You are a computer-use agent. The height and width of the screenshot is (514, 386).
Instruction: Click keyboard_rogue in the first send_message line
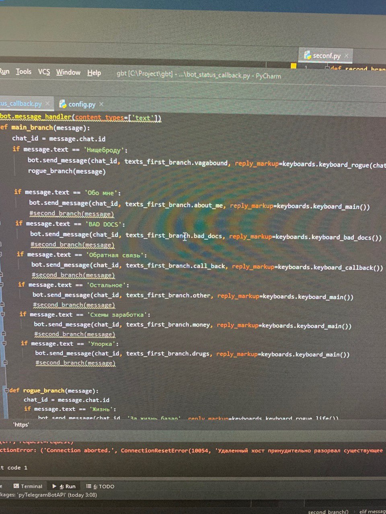point(344,165)
